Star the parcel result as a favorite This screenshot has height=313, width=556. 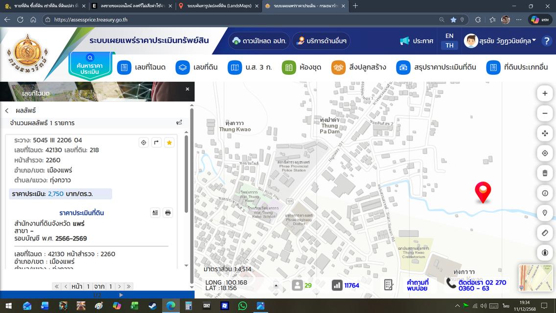169,142
